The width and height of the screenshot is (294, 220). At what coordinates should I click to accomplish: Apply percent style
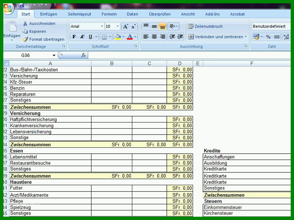[x=268, y=37]
